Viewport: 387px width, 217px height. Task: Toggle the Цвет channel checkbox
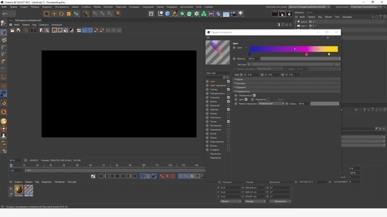[229, 81]
